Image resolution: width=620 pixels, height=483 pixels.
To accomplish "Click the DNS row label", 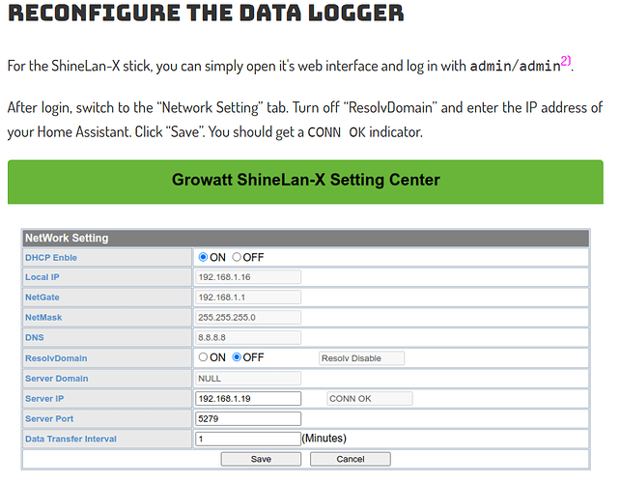I will coord(35,337).
